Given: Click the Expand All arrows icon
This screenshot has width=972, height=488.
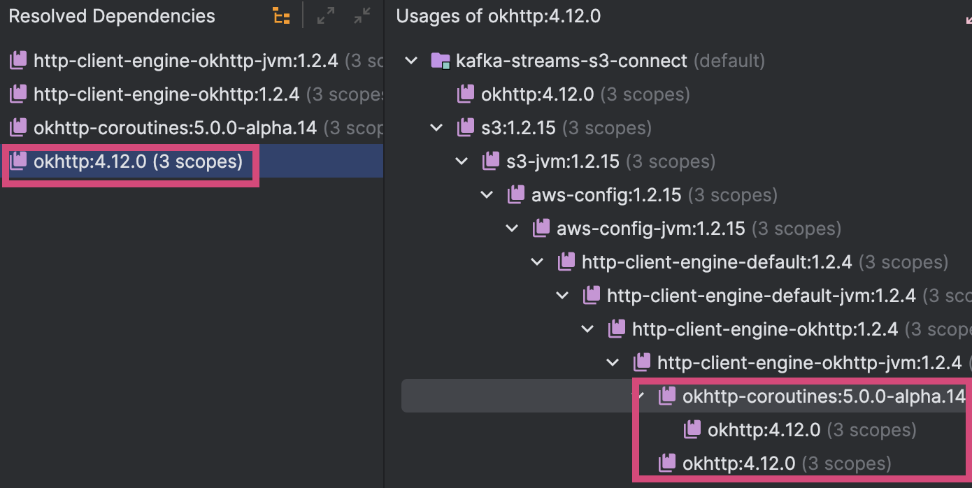Looking at the screenshot, I should point(326,17).
